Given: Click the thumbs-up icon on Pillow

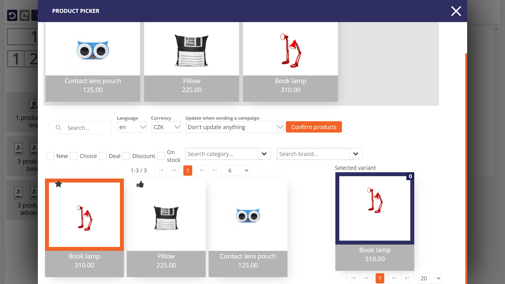Looking at the screenshot, I should coord(140,185).
